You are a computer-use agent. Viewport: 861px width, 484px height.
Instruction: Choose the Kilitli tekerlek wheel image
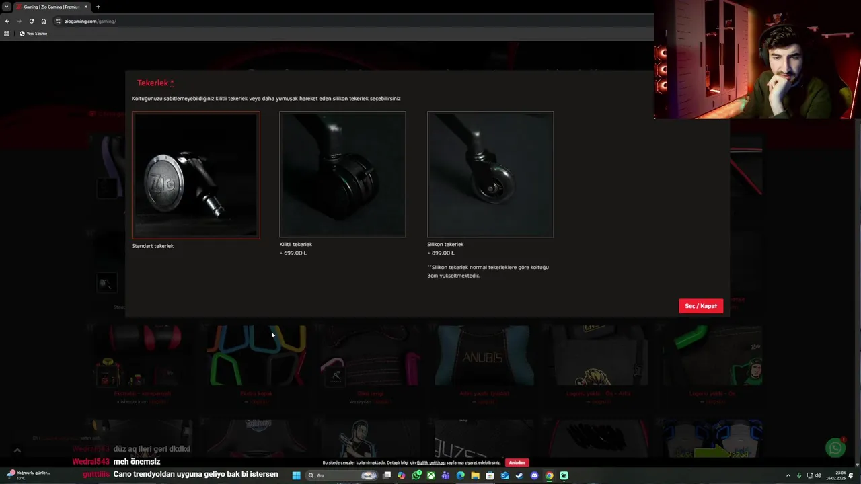pos(342,174)
